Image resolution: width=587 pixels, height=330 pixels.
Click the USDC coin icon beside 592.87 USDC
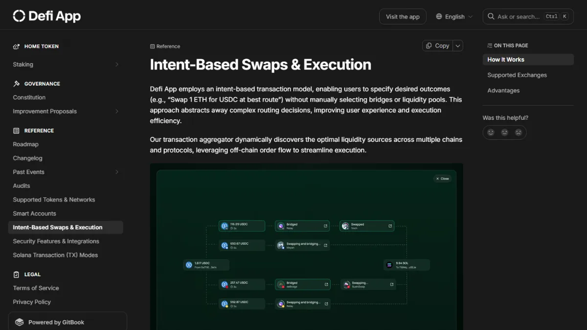(x=224, y=304)
